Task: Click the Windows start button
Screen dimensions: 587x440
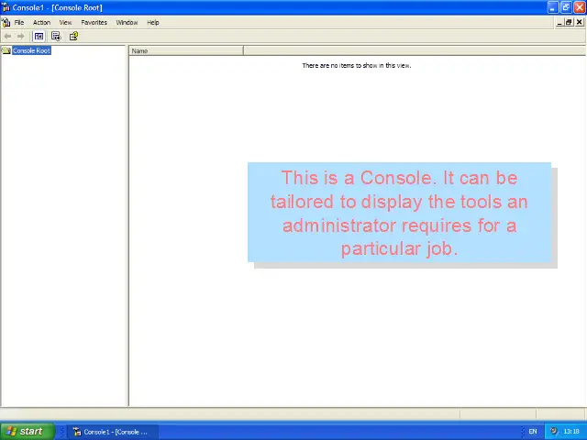Action: pyautogui.click(x=28, y=432)
